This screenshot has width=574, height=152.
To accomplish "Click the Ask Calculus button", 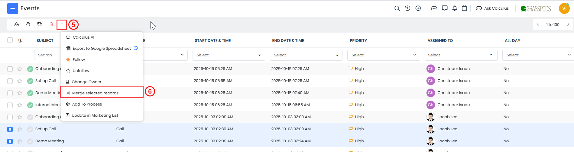I will pyautogui.click(x=492, y=8).
